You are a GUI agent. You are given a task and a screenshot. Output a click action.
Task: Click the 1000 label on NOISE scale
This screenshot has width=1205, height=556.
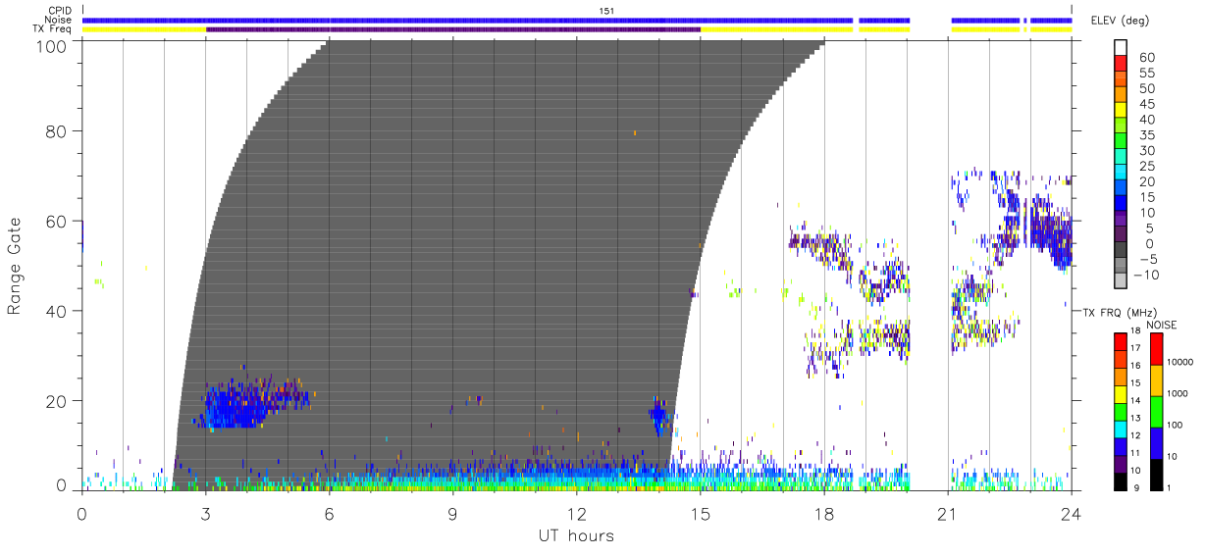coord(1175,392)
